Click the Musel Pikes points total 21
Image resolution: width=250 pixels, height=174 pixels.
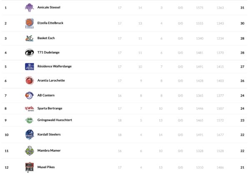point(242,167)
